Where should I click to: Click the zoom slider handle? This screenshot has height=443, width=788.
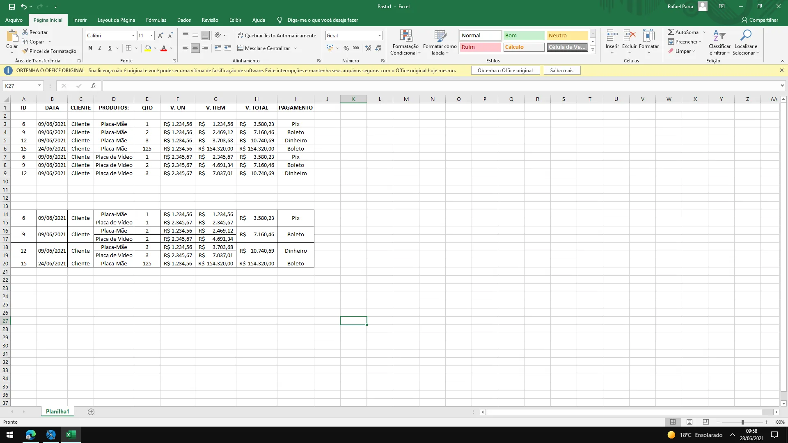[742, 422]
